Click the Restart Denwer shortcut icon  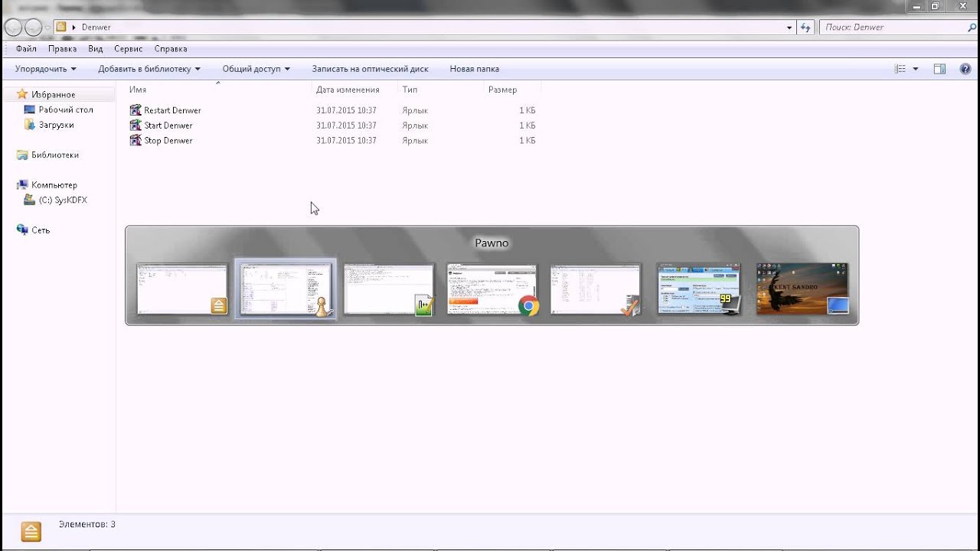click(x=136, y=110)
